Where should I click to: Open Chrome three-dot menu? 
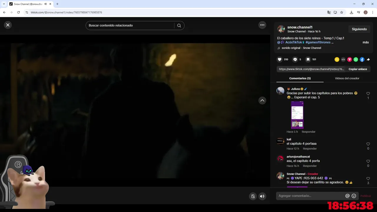(x=373, y=12)
